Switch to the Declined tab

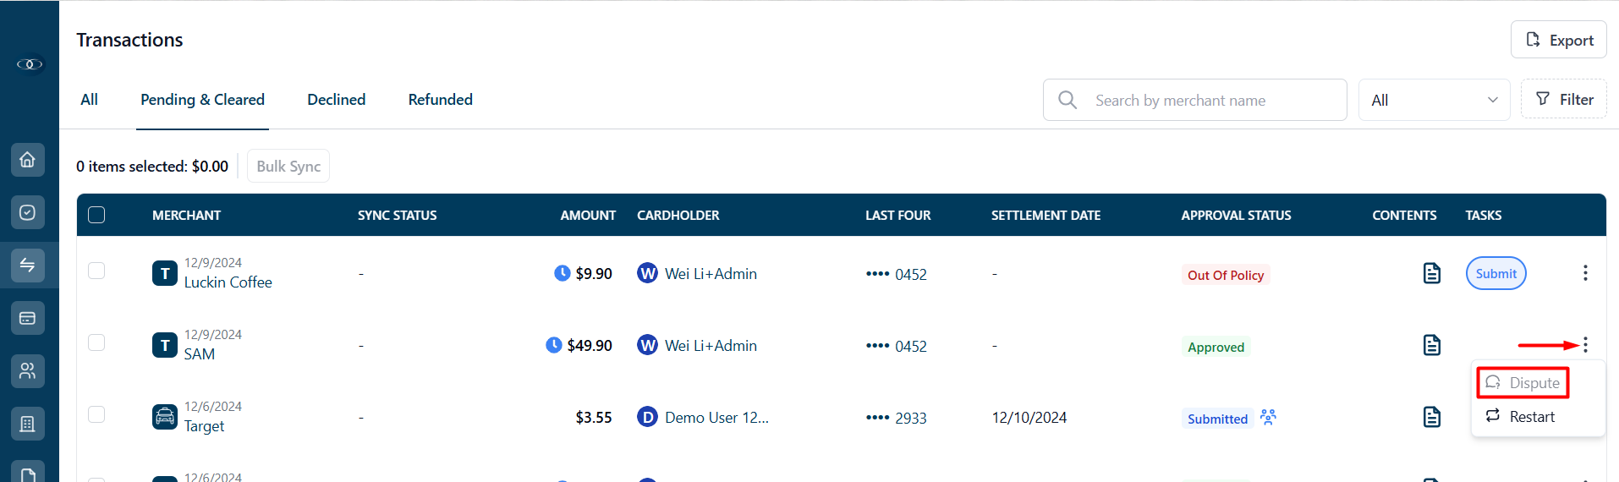tap(336, 100)
